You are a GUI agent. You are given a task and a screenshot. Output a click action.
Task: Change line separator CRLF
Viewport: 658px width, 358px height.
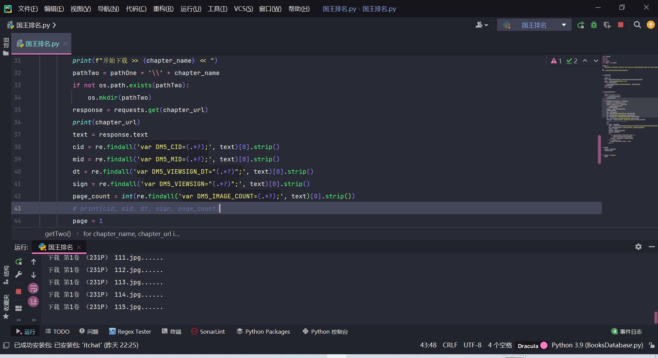450,345
